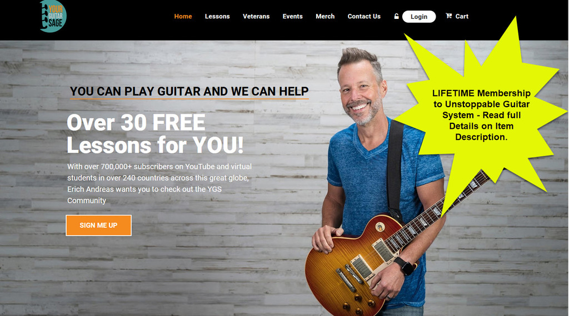Click the "Over 30 FREE Lessons" headline

coord(155,134)
